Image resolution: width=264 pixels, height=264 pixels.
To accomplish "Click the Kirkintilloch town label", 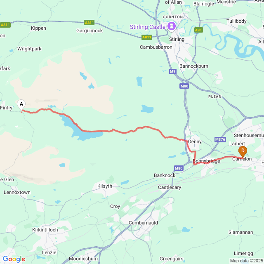I will [45, 230].
